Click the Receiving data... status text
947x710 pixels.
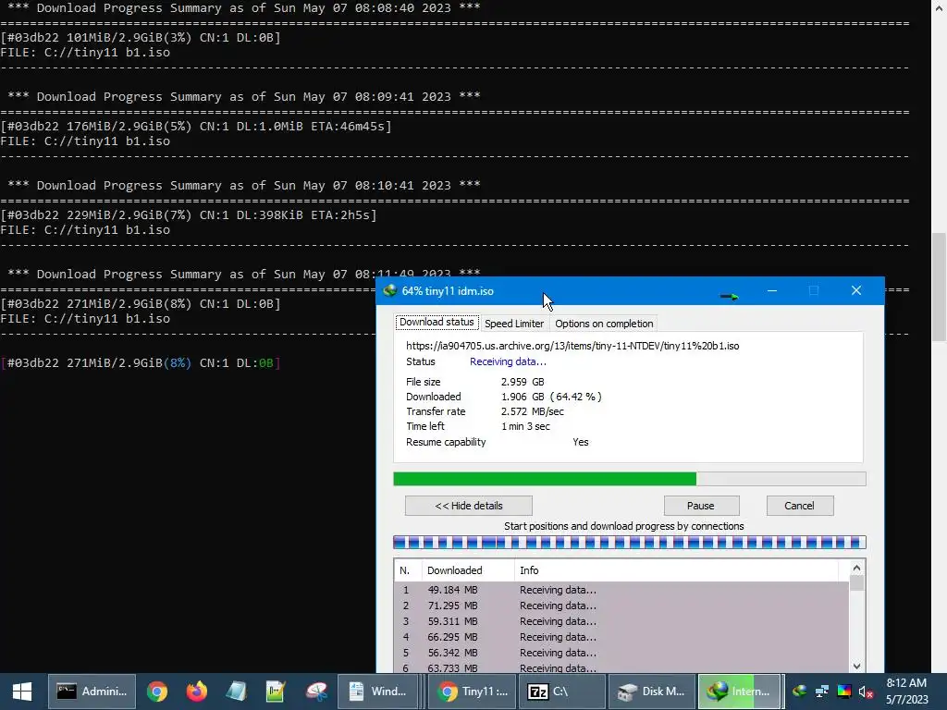click(508, 361)
